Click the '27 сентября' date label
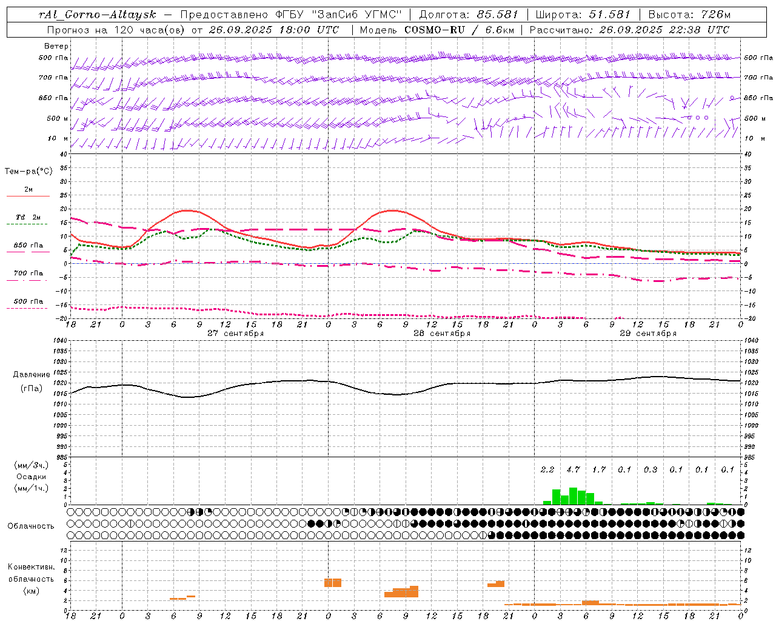This screenshot has height=621, width=776. tap(235, 334)
